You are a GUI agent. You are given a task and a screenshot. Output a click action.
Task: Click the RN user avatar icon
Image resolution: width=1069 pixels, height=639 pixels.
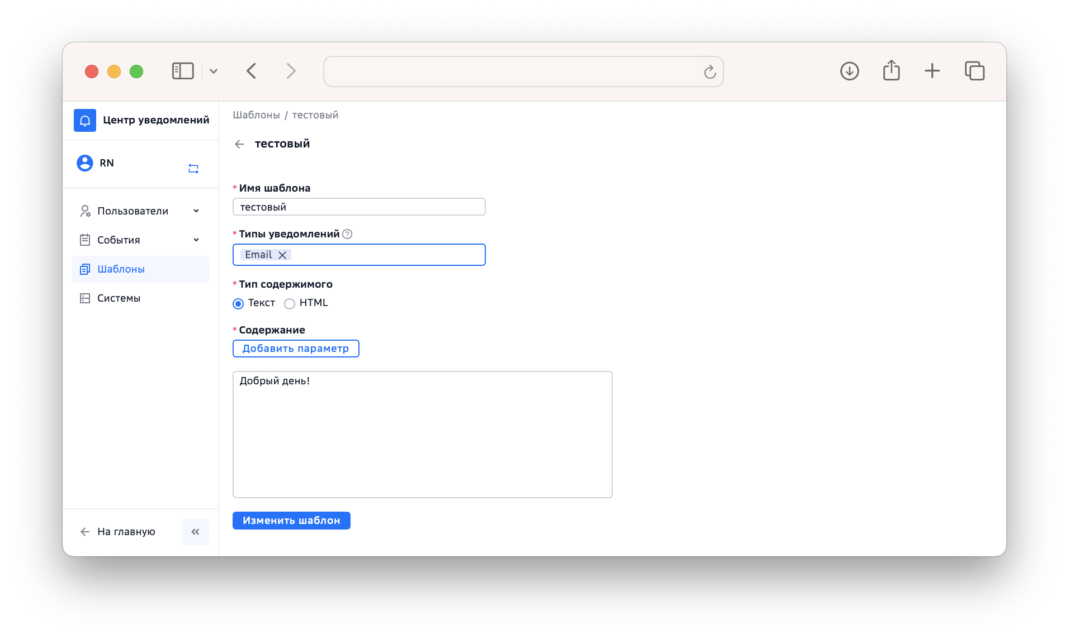pos(85,163)
